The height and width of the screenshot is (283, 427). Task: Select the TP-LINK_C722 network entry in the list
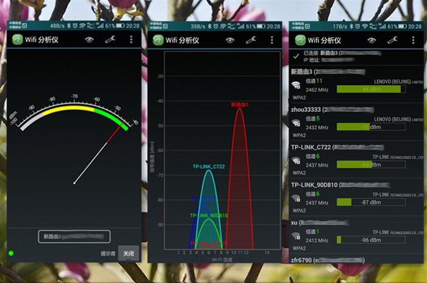tap(356, 160)
